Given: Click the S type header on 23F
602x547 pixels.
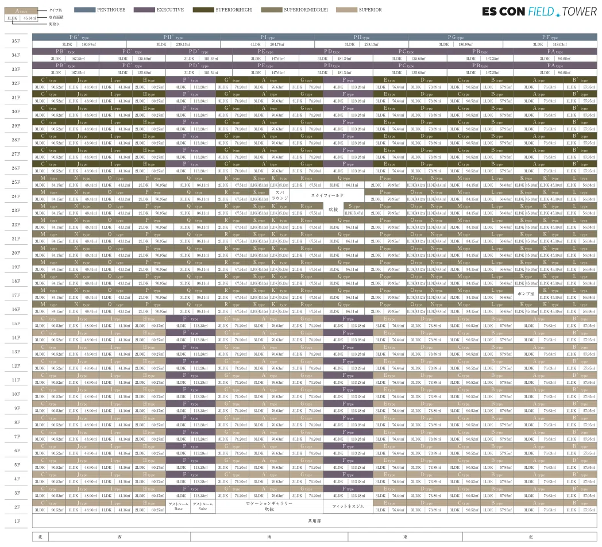Looking at the screenshot, I should (354, 206).
